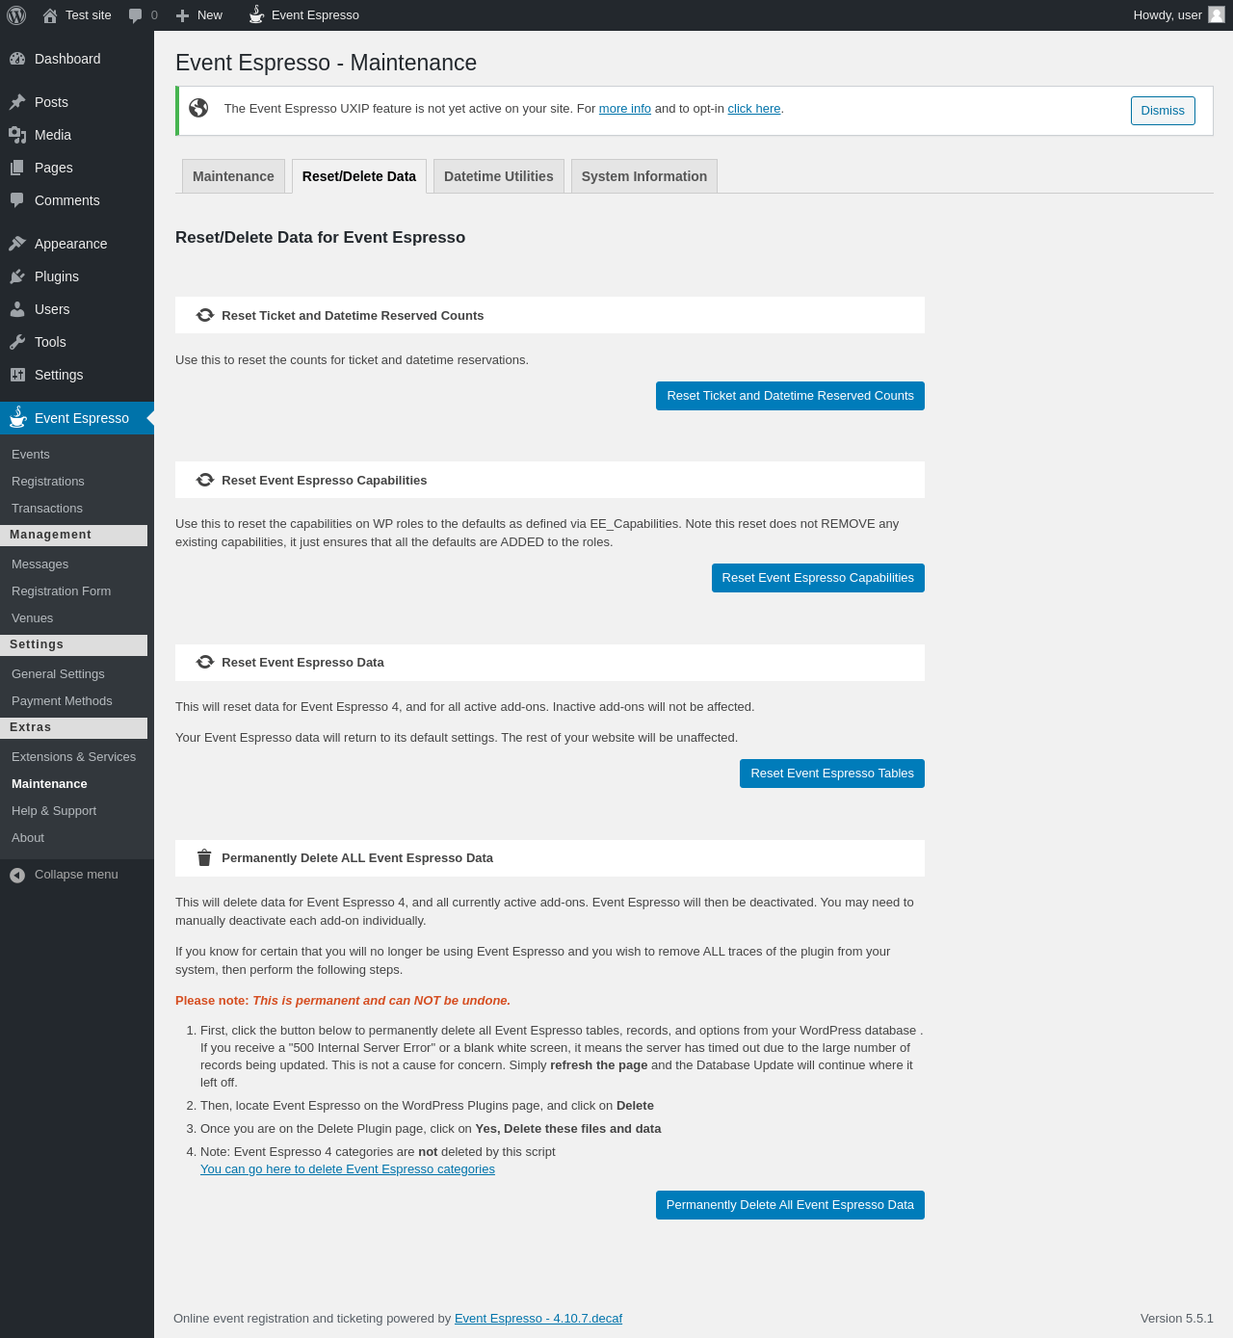
Task: Click trash icon beside Permanently Delete heading
Action: (x=204, y=857)
